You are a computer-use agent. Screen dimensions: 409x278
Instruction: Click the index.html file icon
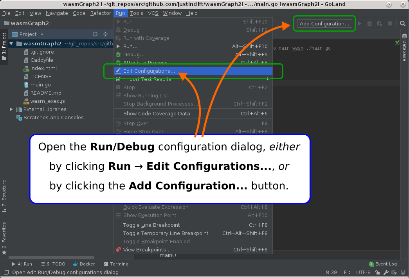point(26,68)
